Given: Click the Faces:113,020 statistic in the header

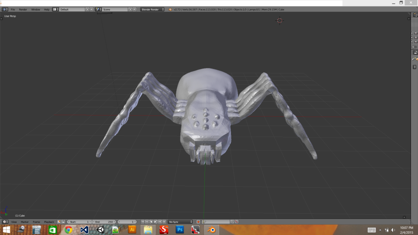Looking at the screenshot, I should click(x=207, y=9).
